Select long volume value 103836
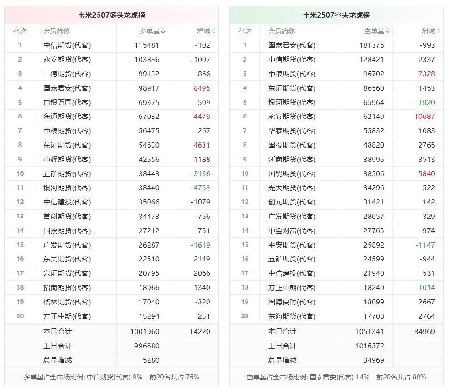Viewport: 449px width, 390px height. (147, 60)
